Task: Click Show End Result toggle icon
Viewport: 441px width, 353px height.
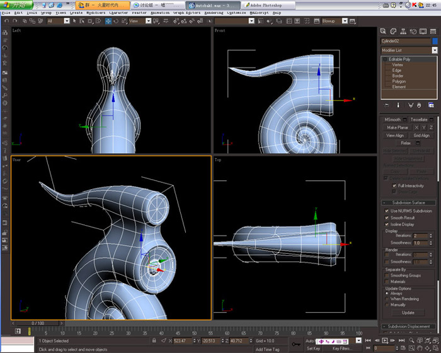Action: point(398,105)
